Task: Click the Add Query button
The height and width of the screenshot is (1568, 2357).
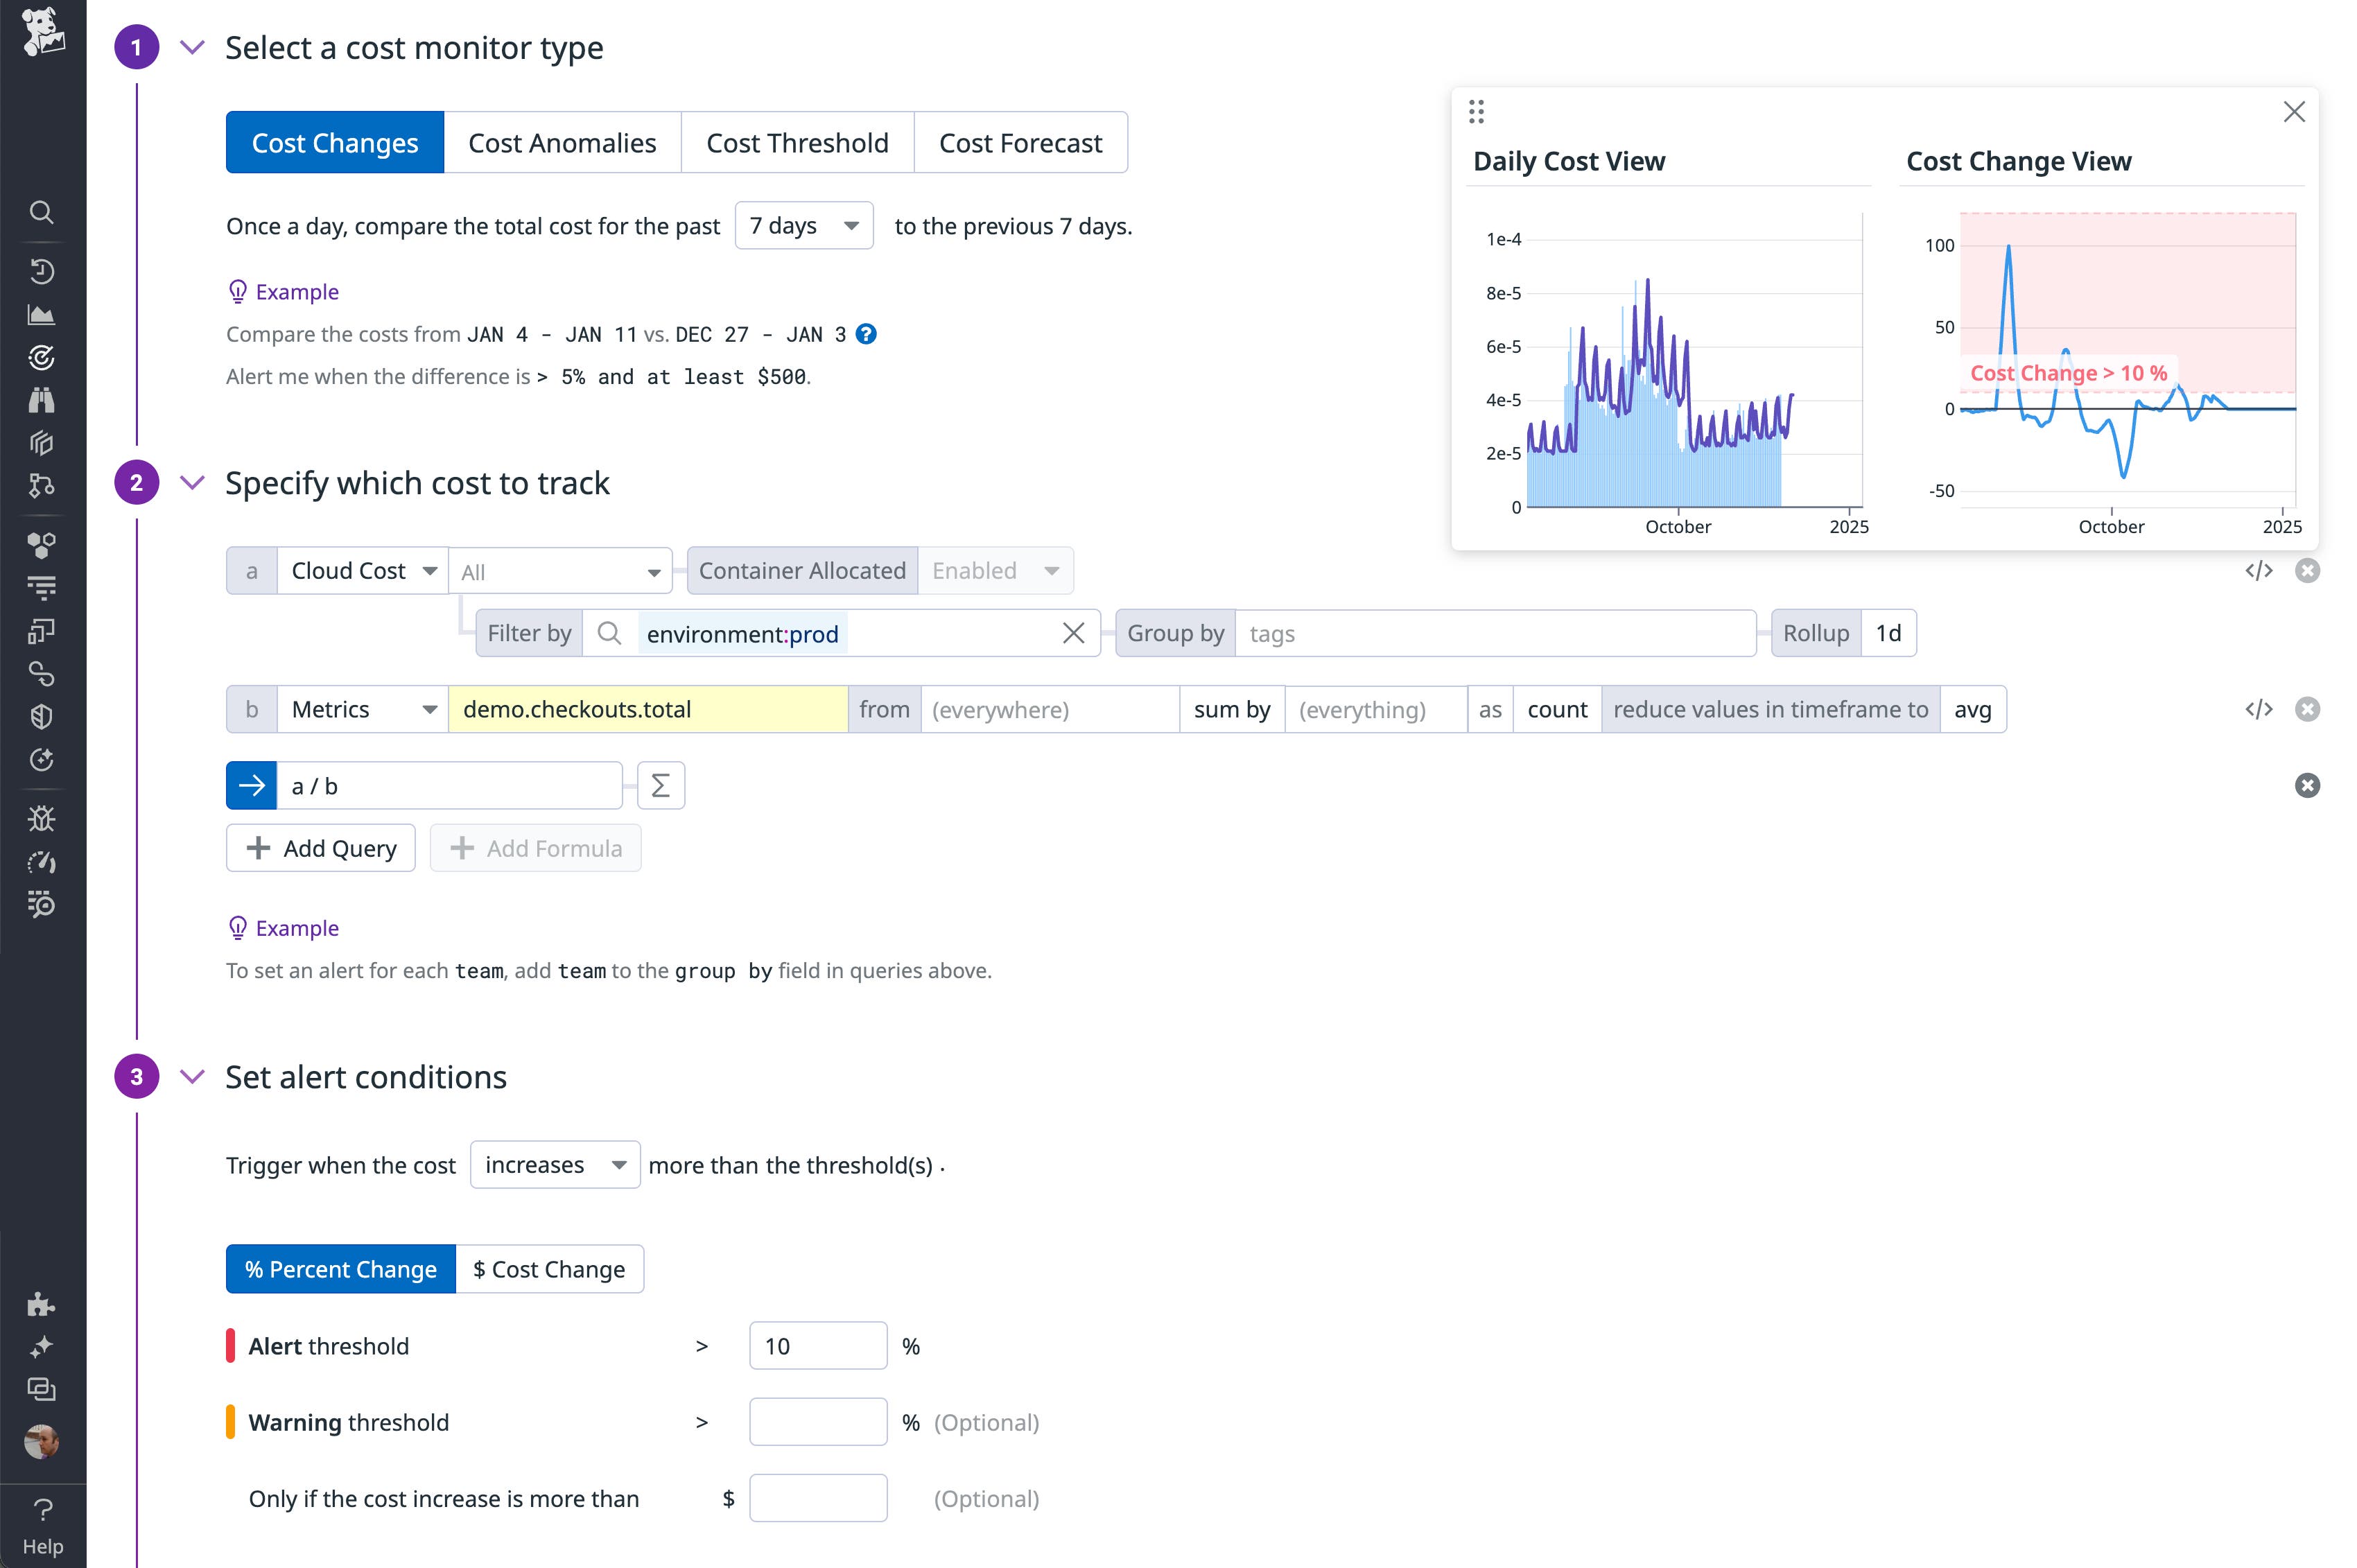Action: tap(321, 848)
